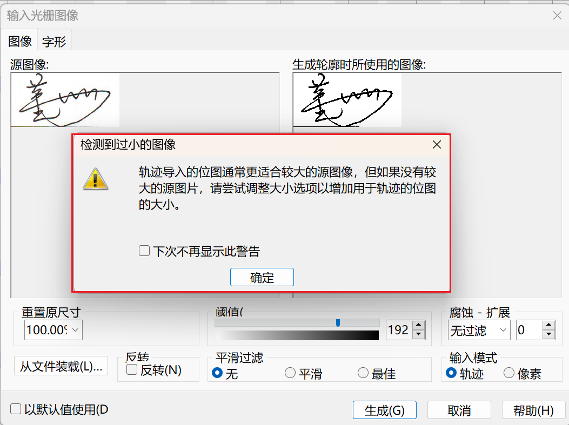Toggle 以默认值使用 checkbox
The height and width of the screenshot is (425, 569).
16,409
